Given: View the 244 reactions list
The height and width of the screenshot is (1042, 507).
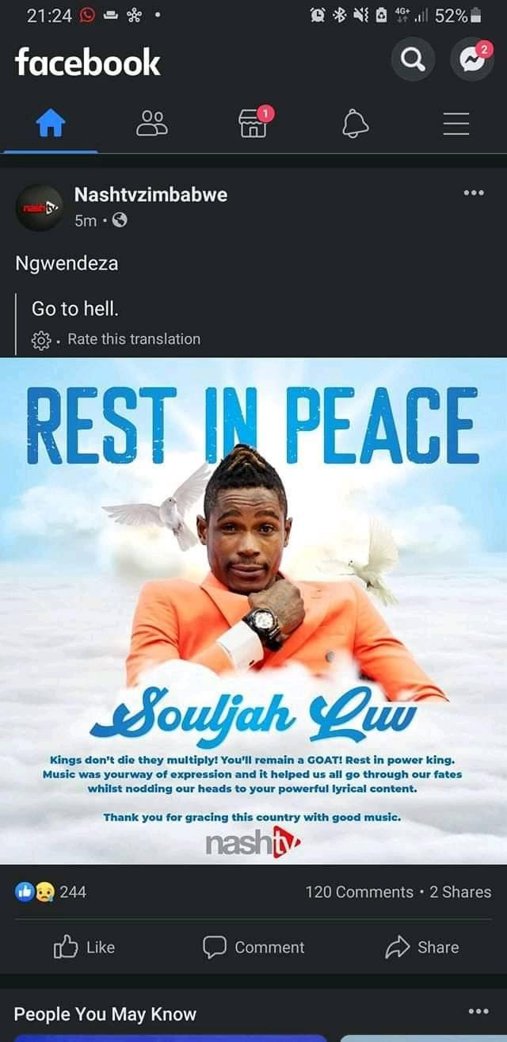Looking at the screenshot, I should [x=51, y=891].
